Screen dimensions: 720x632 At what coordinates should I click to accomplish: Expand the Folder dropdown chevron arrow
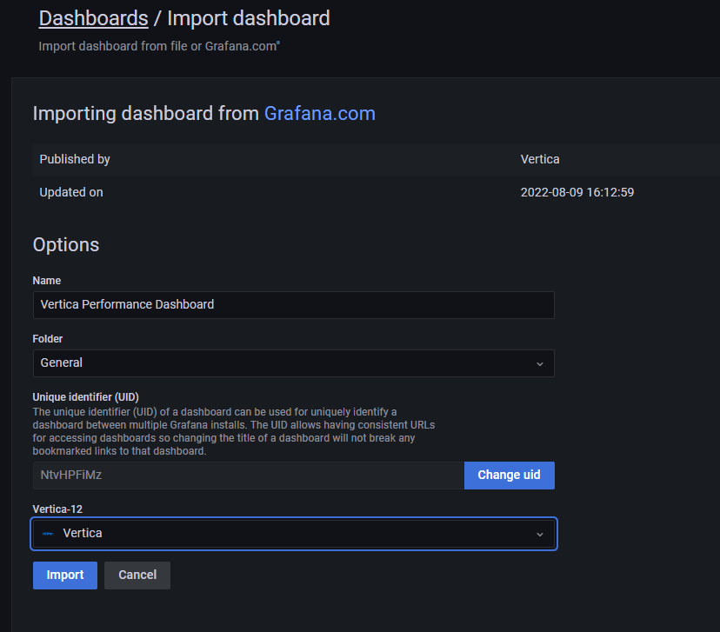tap(540, 363)
